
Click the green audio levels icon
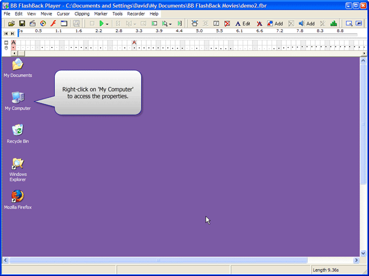pos(333,23)
